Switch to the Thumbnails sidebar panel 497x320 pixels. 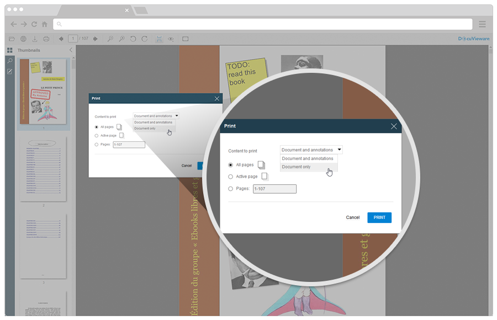click(x=9, y=50)
